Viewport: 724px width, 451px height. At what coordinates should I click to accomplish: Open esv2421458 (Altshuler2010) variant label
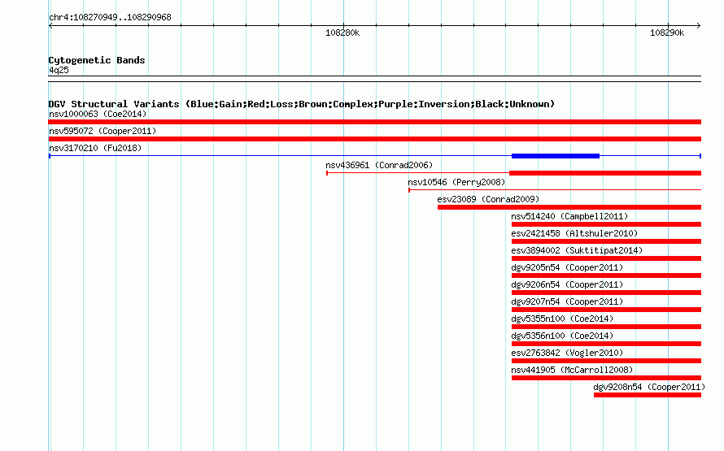(574, 233)
